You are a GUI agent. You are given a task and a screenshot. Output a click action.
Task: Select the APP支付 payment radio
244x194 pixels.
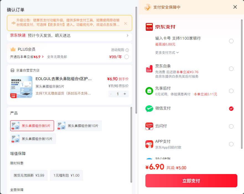231,144
